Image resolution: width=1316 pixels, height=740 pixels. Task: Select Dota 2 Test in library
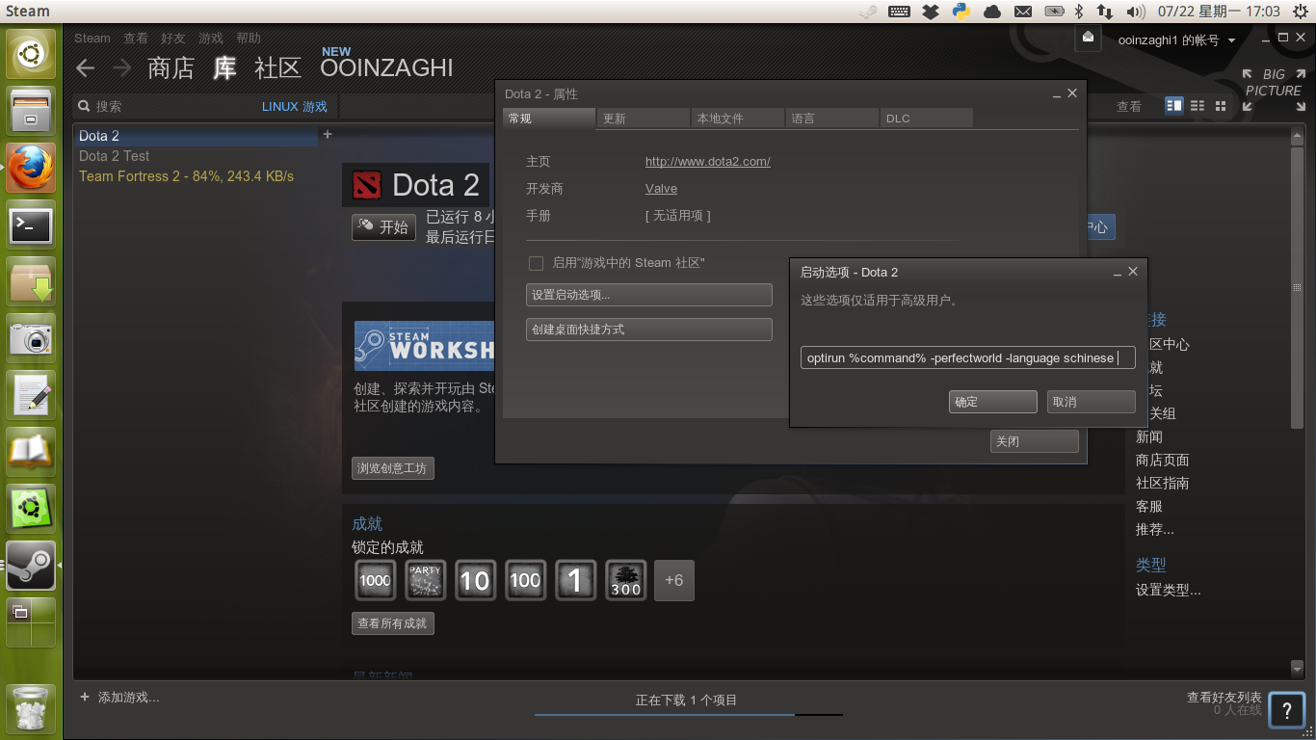115,156
